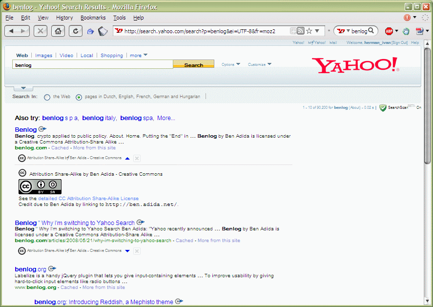Image resolution: width=433 pixels, height=307 pixels.
Task: Open the Options dropdown
Action: tap(230, 64)
